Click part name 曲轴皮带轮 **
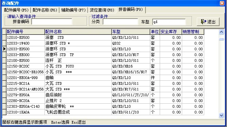 point(60,107)
